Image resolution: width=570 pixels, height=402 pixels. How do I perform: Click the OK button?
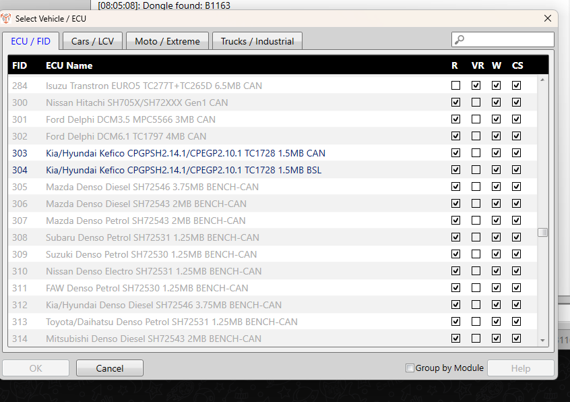[35, 368]
